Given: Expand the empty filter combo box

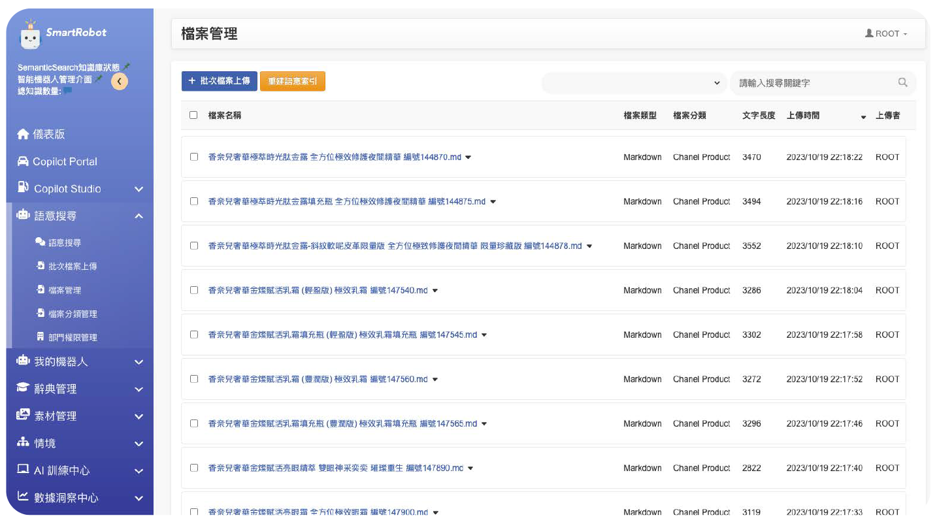Looking at the screenshot, I should pos(634,83).
